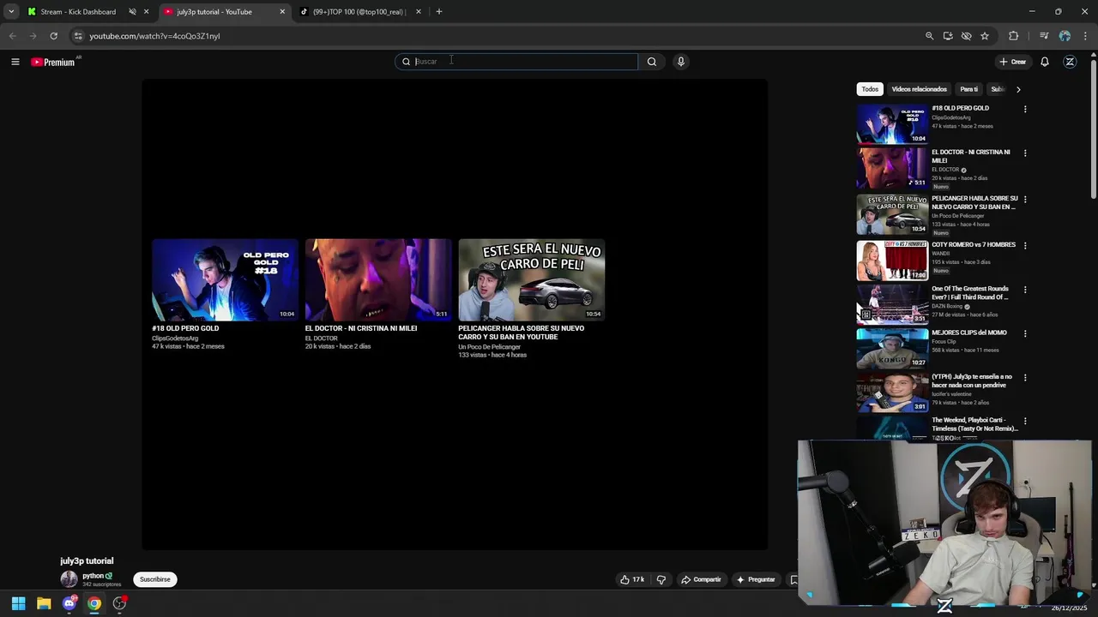Open the YouTube hamburger guide menu
This screenshot has height=617, width=1098.
pyautogui.click(x=15, y=62)
